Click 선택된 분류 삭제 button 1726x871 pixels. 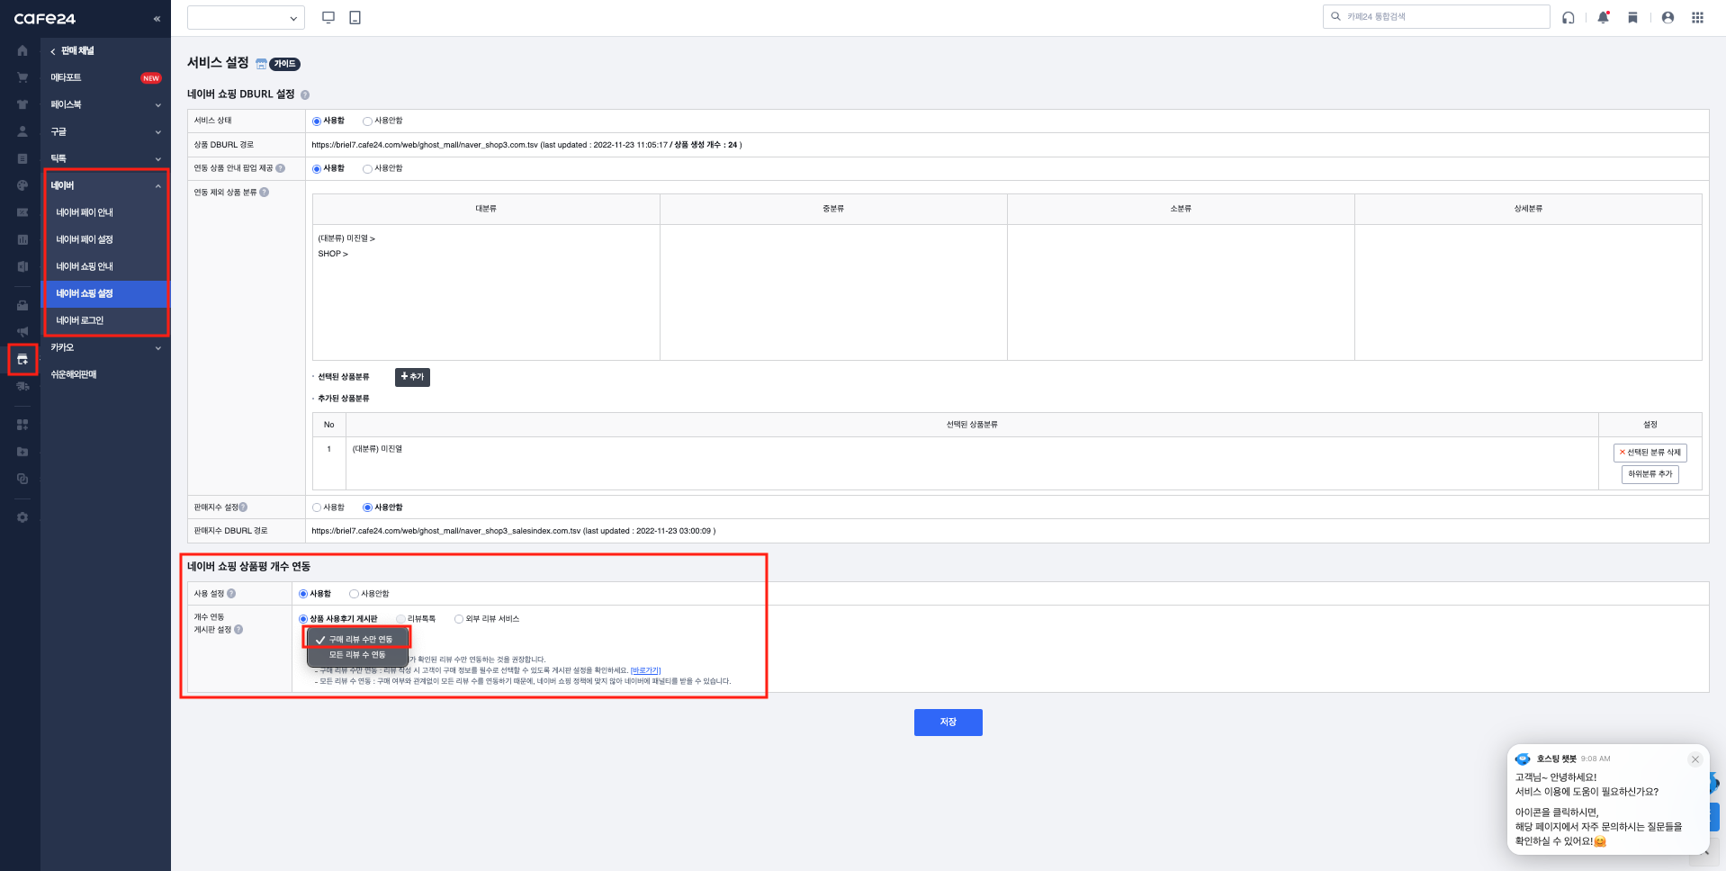click(x=1650, y=453)
